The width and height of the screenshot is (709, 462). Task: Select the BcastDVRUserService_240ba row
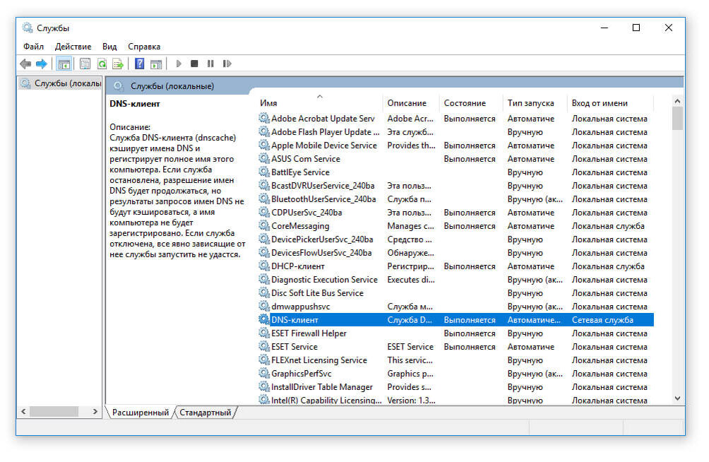(x=455, y=186)
